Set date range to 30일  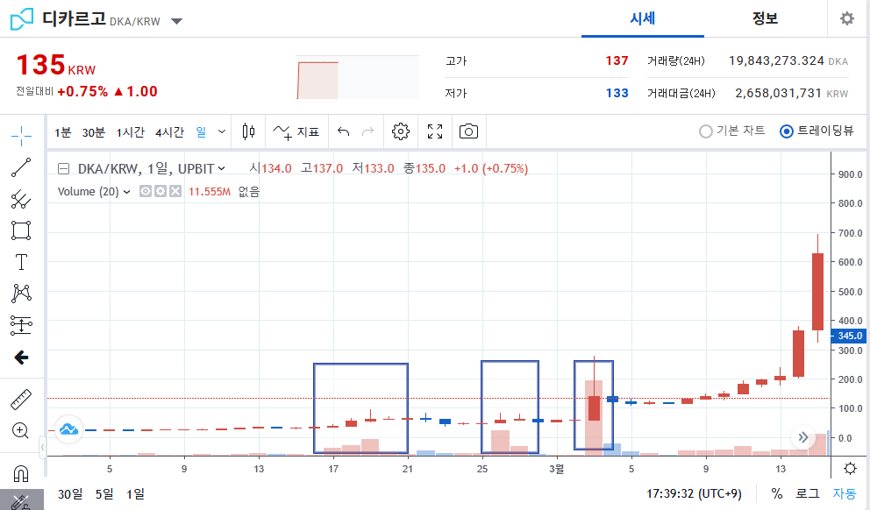coord(70,494)
